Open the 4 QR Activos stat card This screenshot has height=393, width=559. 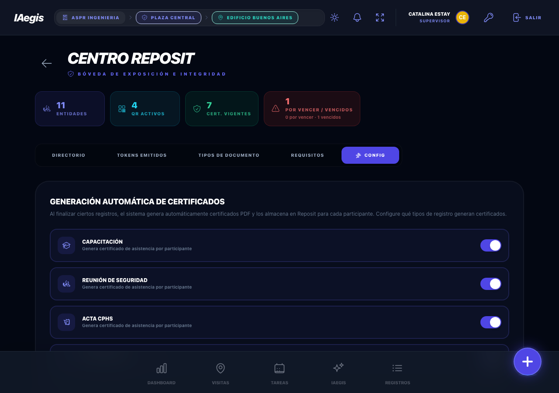[145, 109]
